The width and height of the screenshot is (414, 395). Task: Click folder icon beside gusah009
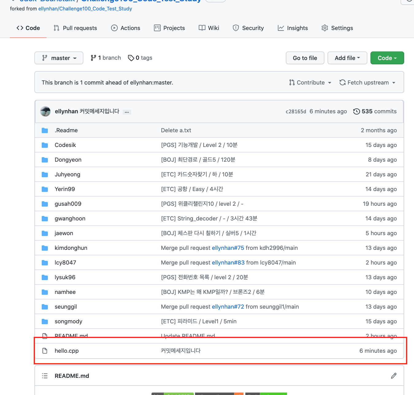click(45, 204)
